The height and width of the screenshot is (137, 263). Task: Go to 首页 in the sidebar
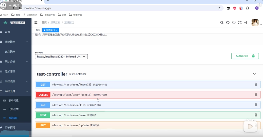[7, 32]
